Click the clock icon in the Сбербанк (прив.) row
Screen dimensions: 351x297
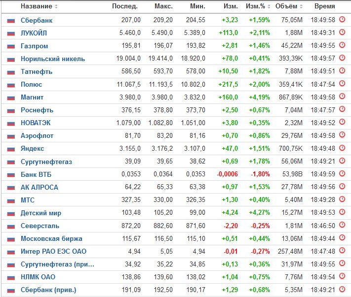pos(342,289)
